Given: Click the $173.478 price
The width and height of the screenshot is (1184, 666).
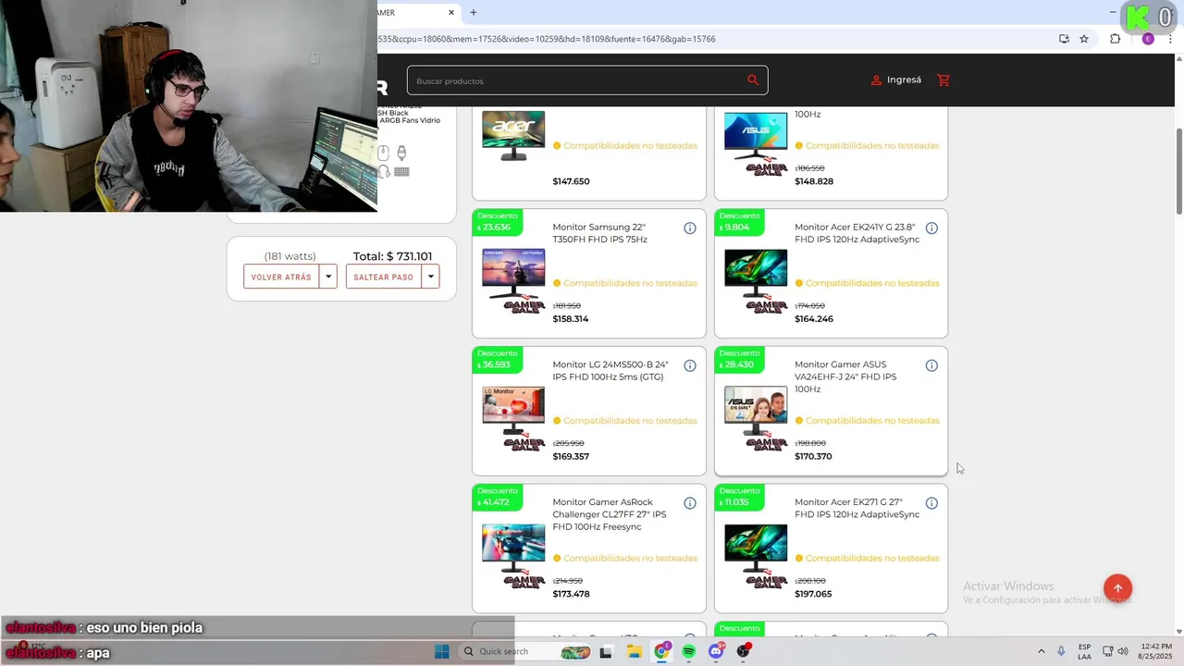Looking at the screenshot, I should click(571, 594).
